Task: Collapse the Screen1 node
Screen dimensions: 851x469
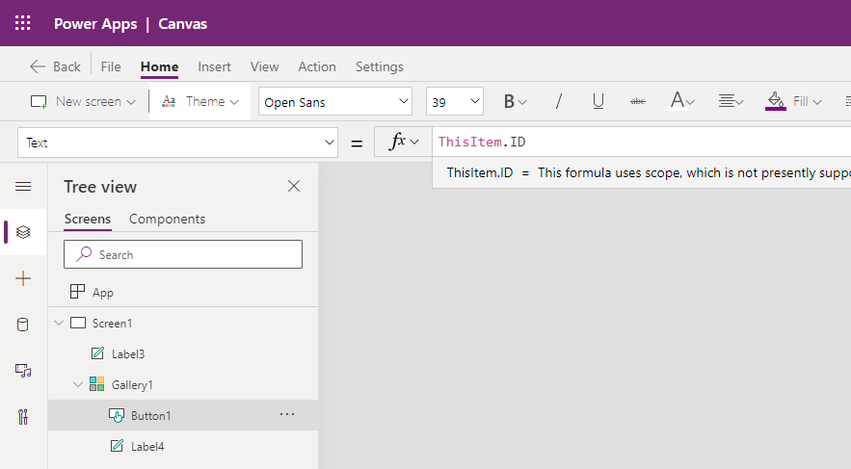Action: (59, 324)
